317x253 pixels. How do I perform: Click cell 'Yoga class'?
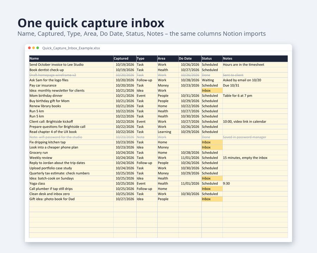[72, 183]
